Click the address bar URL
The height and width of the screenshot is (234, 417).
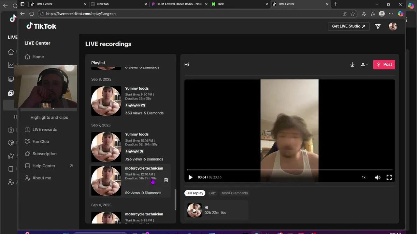pos(81,14)
